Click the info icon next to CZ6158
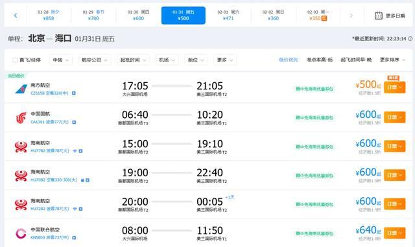415x247 pixels. [74, 93]
